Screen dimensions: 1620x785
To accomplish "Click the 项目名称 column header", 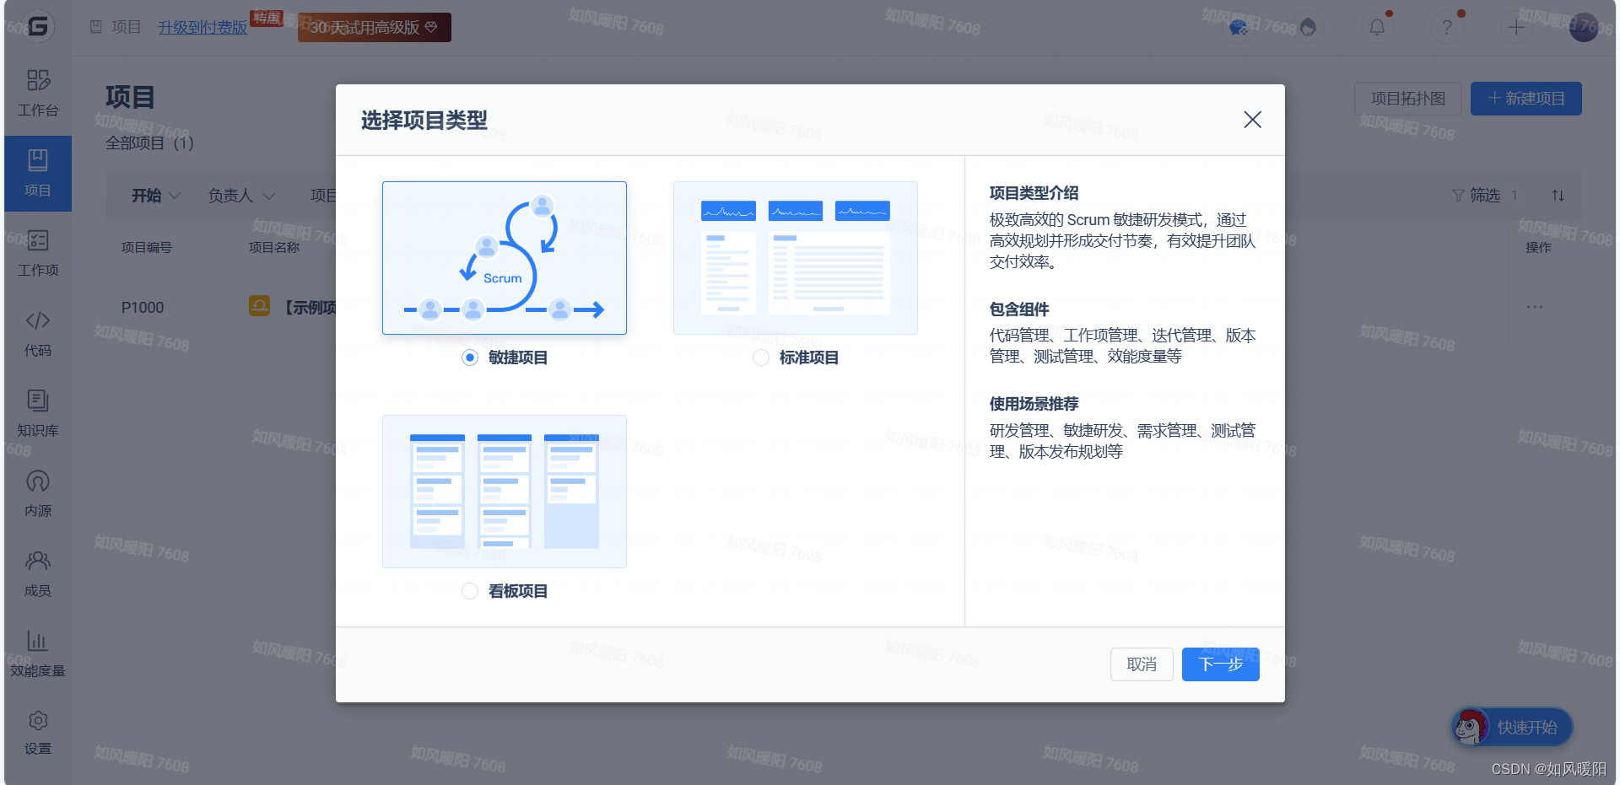I will [x=274, y=247].
